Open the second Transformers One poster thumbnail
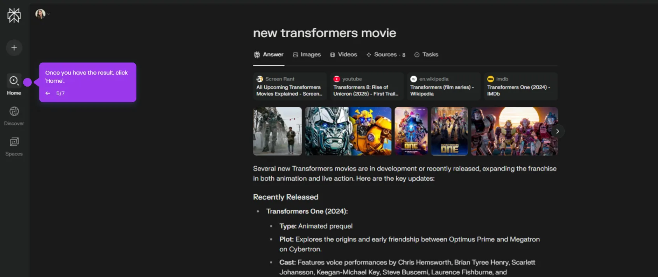Image resolution: width=658 pixels, height=277 pixels. point(450,131)
